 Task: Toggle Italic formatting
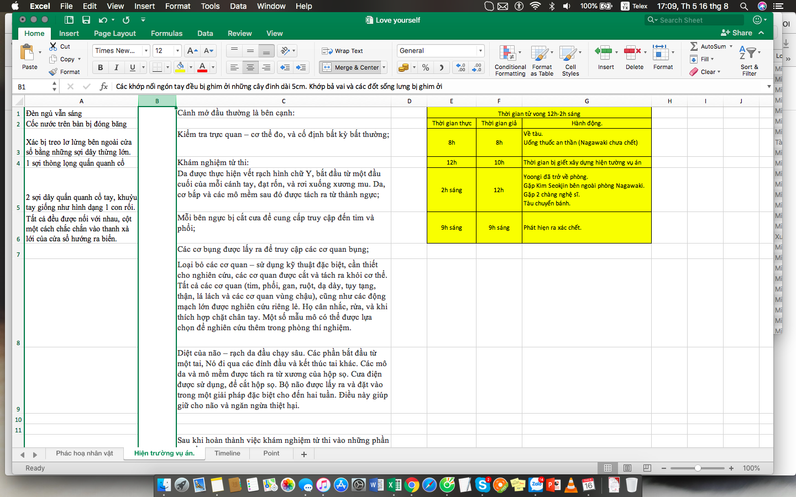click(116, 67)
